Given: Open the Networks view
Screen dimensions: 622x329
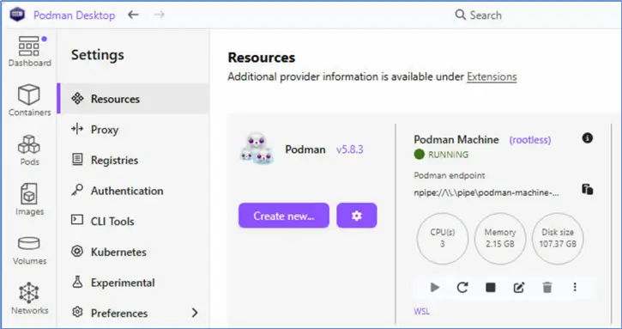Looking at the screenshot, I should pyautogui.click(x=29, y=299).
